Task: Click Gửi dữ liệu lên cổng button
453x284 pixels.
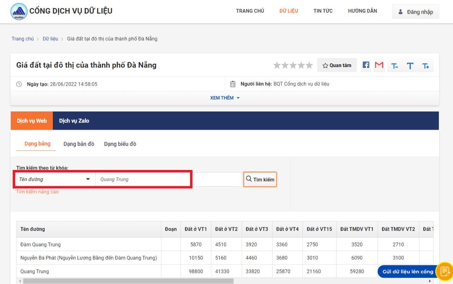Action: coord(408,272)
